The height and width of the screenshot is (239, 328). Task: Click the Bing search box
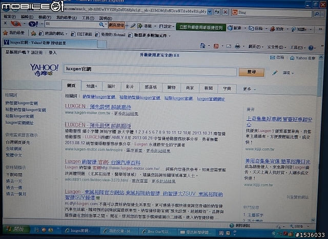[x=272, y=13]
